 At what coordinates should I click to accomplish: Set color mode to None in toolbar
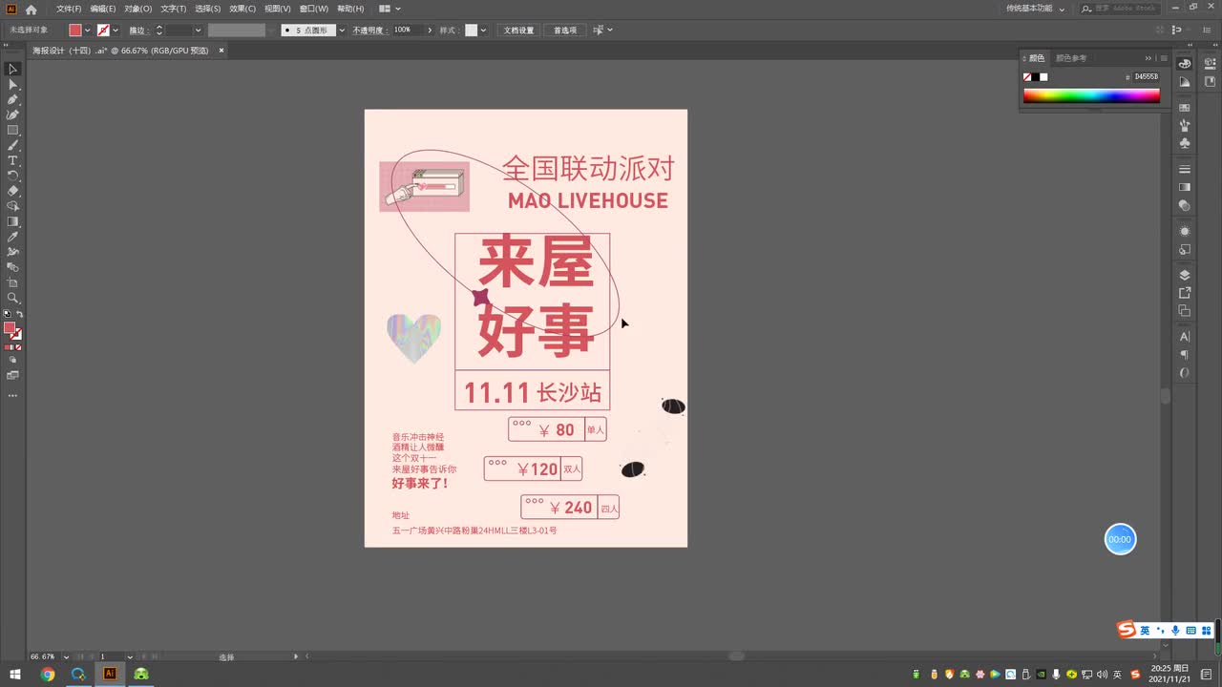[x=18, y=347]
